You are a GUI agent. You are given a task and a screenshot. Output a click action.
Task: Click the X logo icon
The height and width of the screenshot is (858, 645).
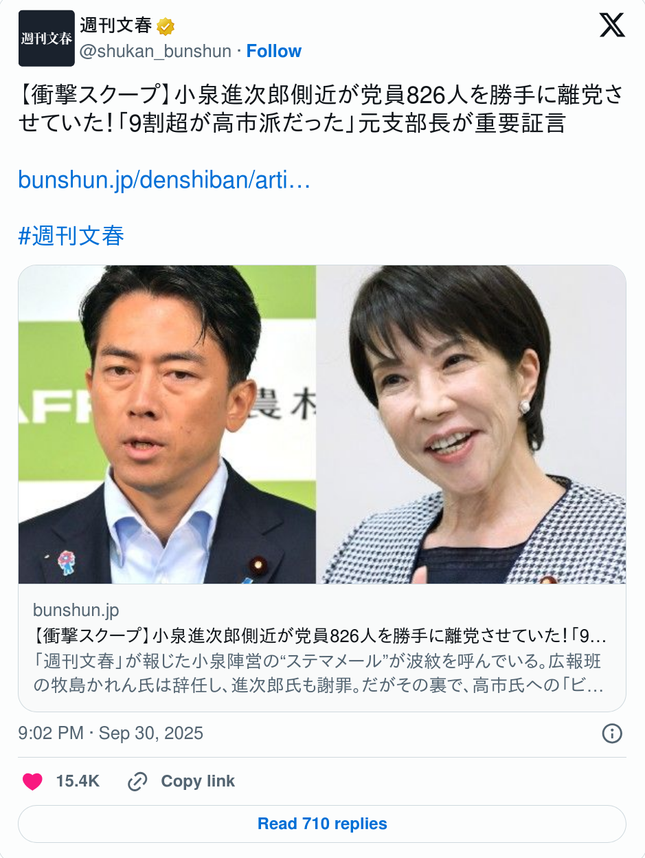(612, 25)
